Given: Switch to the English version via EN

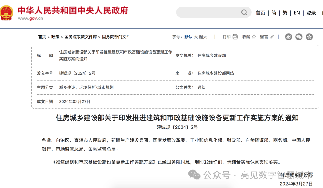Looking at the screenshot, I should (x=297, y=13).
